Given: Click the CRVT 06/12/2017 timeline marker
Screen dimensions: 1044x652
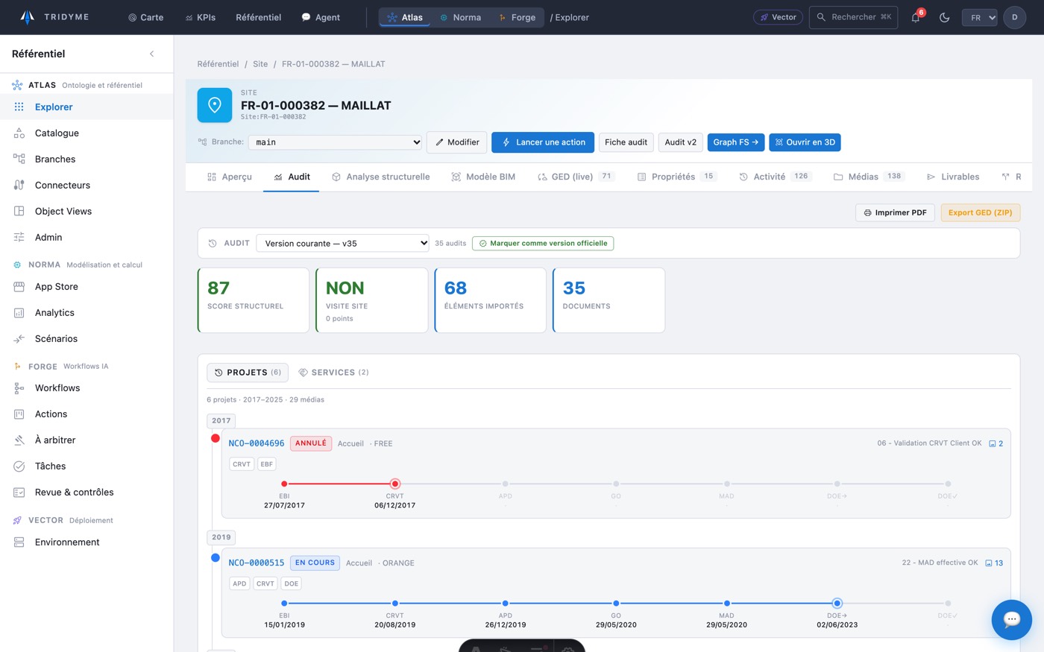Looking at the screenshot, I should pos(395,484).
